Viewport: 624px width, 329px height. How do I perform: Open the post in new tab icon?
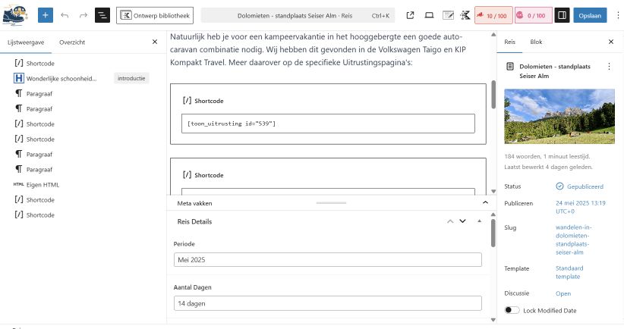coord(411,15)
